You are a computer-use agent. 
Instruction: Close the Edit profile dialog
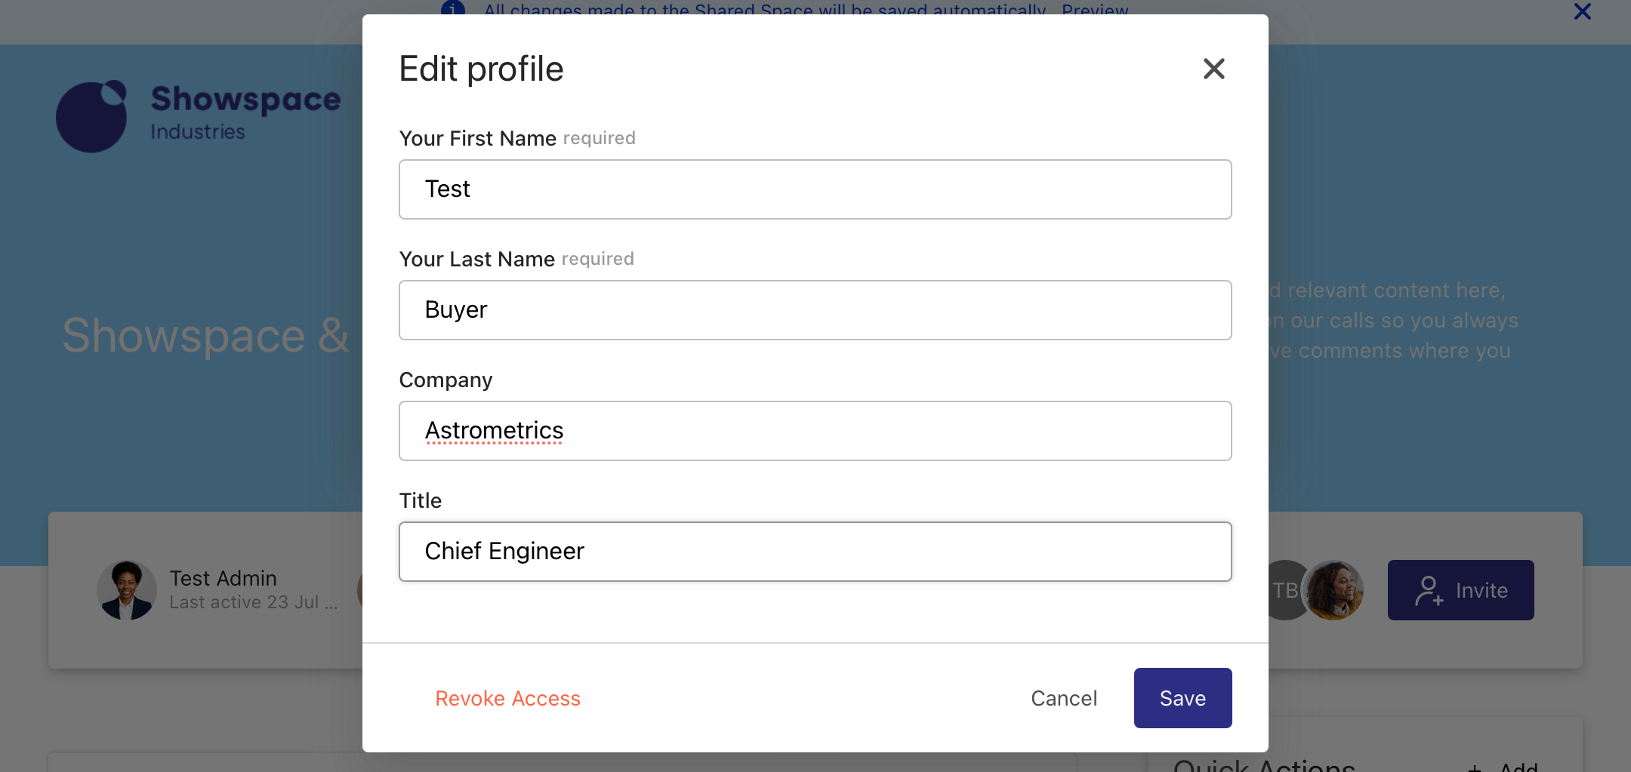[x=1213, y=69]
